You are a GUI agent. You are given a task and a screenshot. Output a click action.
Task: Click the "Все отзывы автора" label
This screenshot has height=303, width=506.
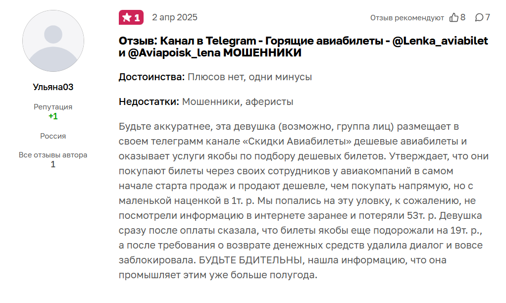tap(53, 155)
